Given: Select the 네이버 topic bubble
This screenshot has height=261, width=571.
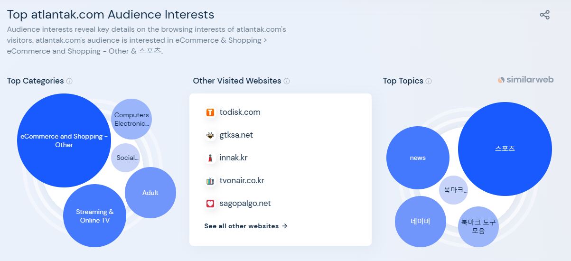Looking at the screenshot, I should [421, 222].
